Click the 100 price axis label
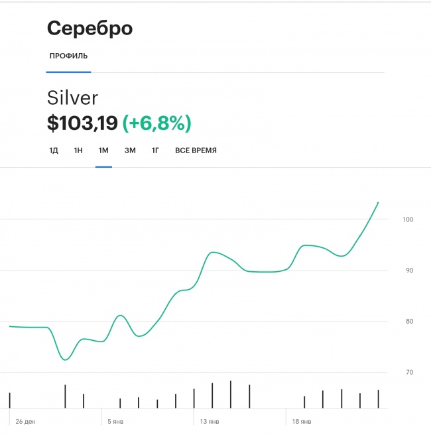 408,219
